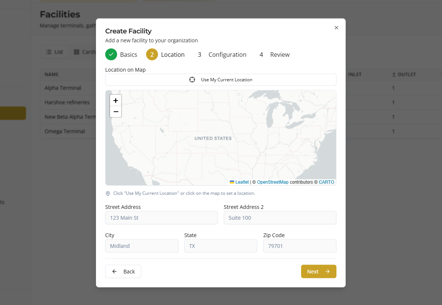Image resolution: width=442 pixels, height=305 pixels.
Task: Open the OpenStreetMap link
Action: point(272,182)
